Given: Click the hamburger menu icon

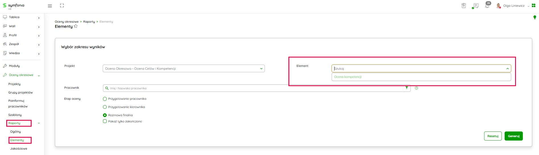Looking at the screenshot, I should tap(50, 6).
